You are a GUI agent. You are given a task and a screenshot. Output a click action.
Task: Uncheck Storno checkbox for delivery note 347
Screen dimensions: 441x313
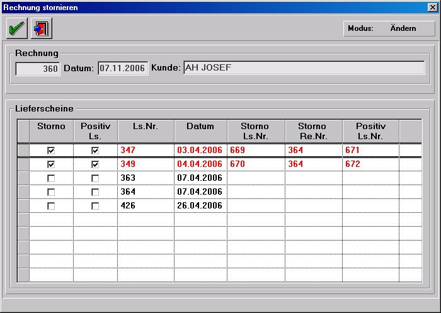[x=51, y=151]
